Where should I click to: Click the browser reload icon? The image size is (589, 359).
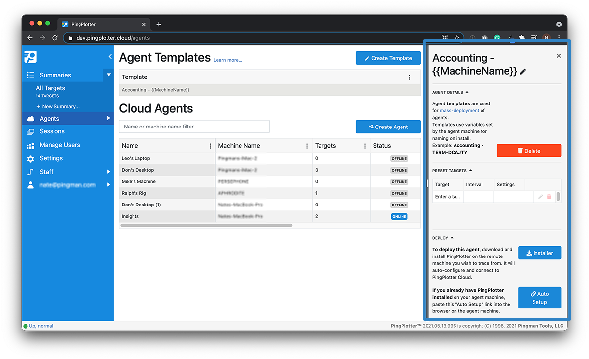55,38
